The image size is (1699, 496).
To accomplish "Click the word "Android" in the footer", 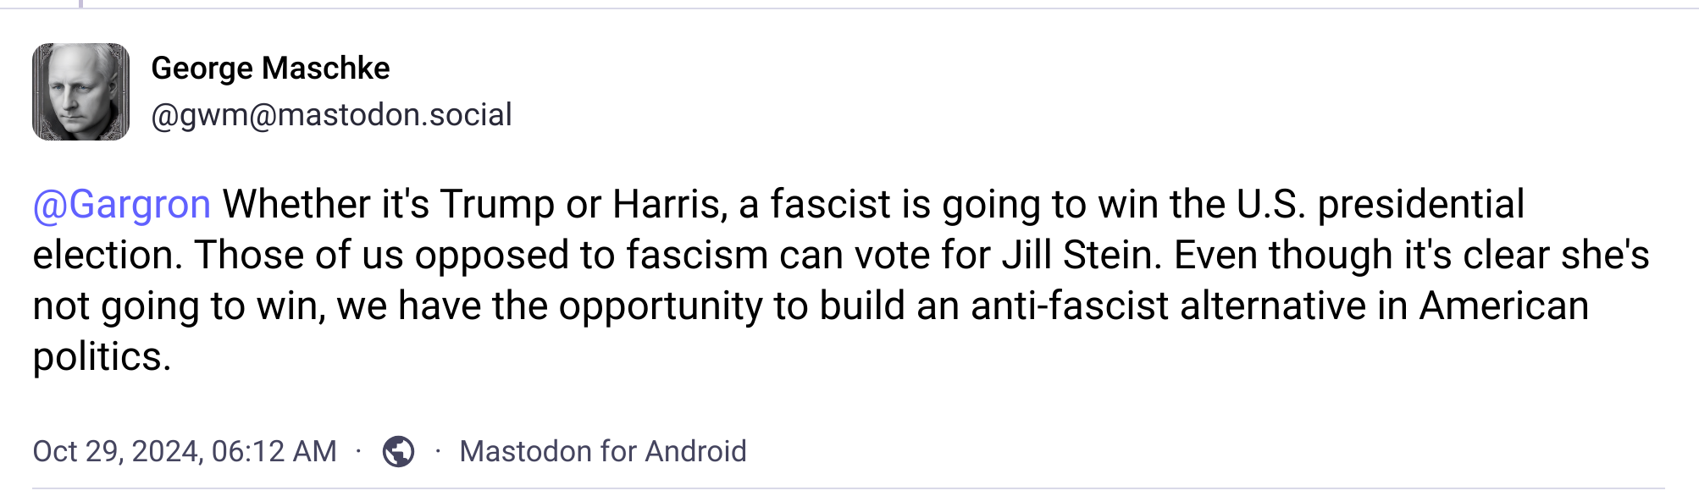I will coord(695,451).
